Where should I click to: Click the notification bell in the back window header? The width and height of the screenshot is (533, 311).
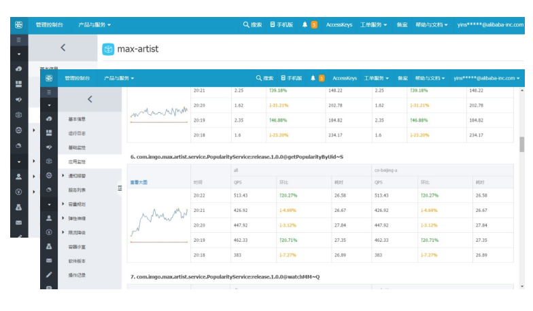tap(305, 24)
